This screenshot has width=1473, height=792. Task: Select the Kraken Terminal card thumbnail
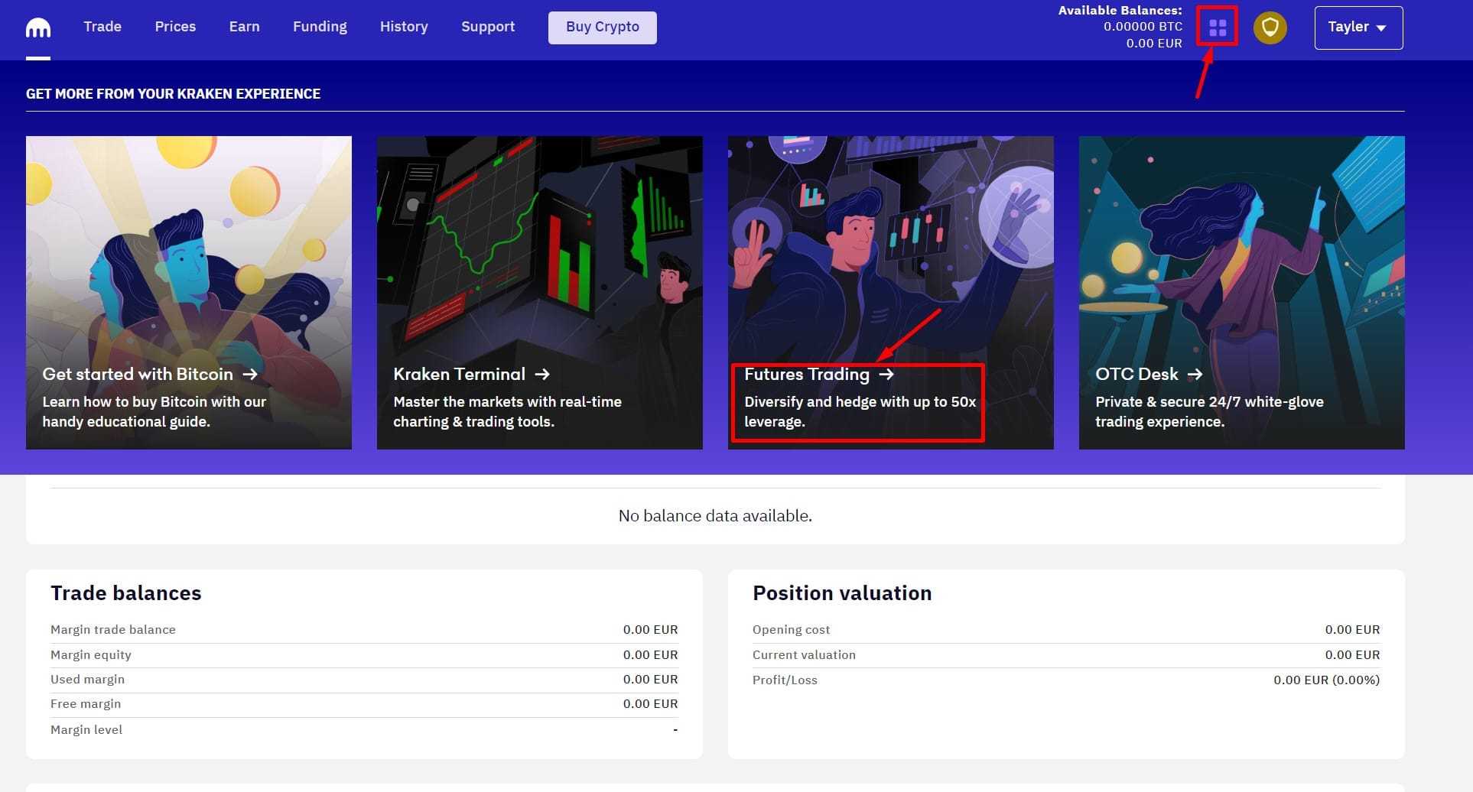(x=539, y=245)
